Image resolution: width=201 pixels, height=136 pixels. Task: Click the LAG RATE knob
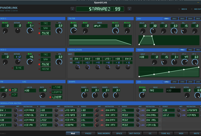click(42, 95)
